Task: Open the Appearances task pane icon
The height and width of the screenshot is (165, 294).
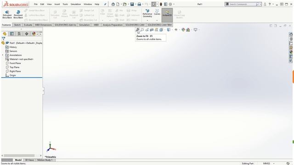Action: click(291, 52)
